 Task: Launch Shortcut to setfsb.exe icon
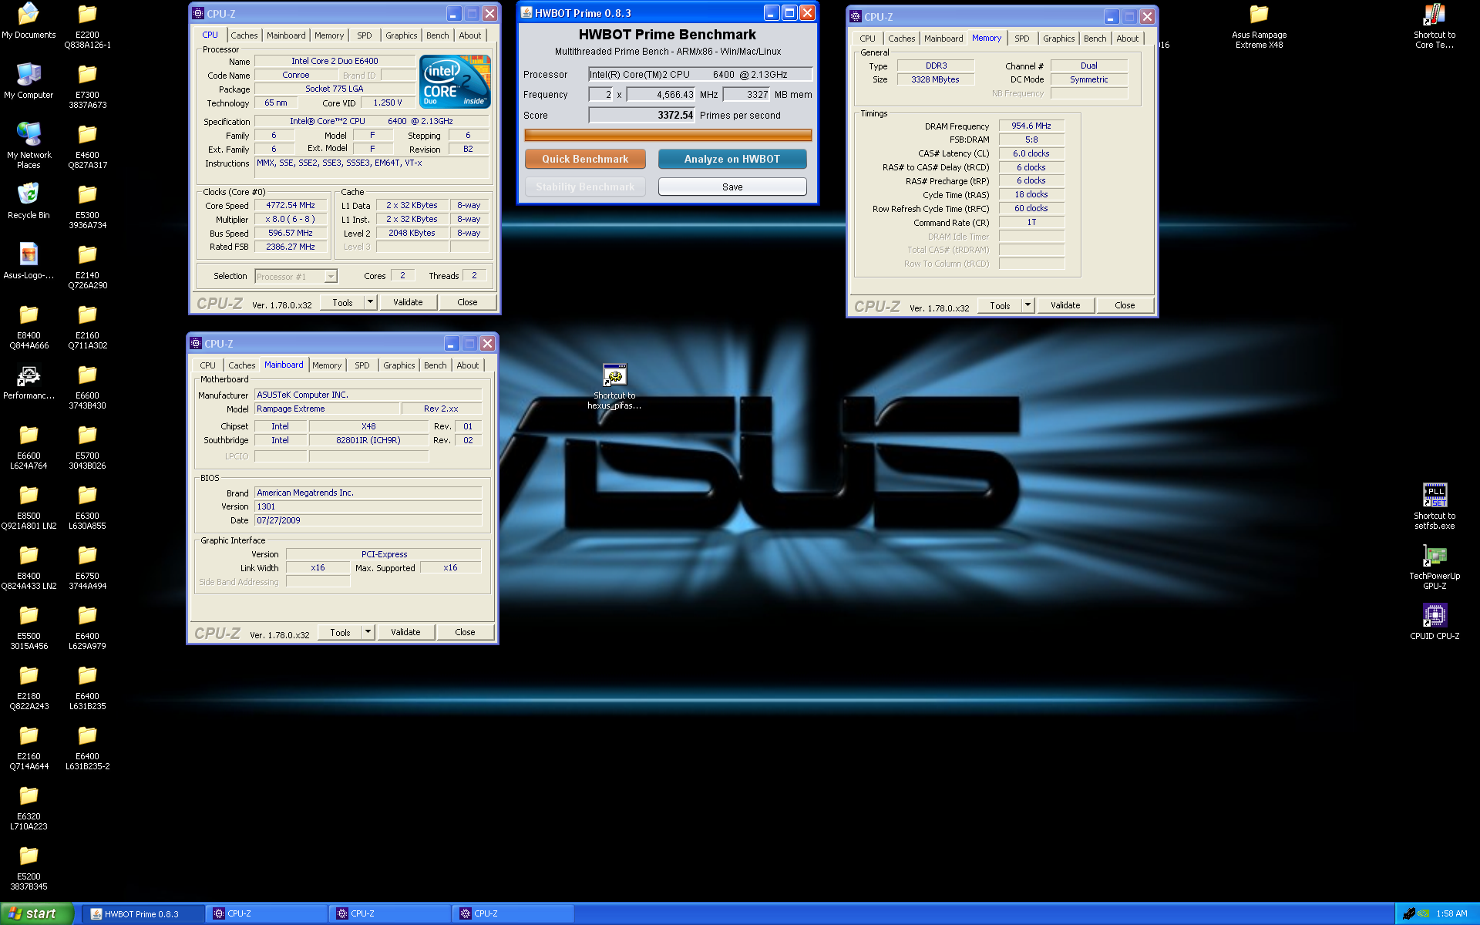tap(1435, 506)
